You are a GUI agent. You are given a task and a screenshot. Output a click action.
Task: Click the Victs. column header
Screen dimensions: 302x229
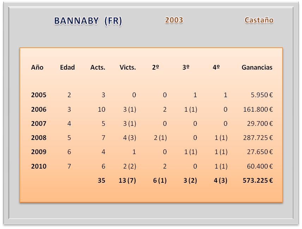pyautogui.click(x=128, y=67)
